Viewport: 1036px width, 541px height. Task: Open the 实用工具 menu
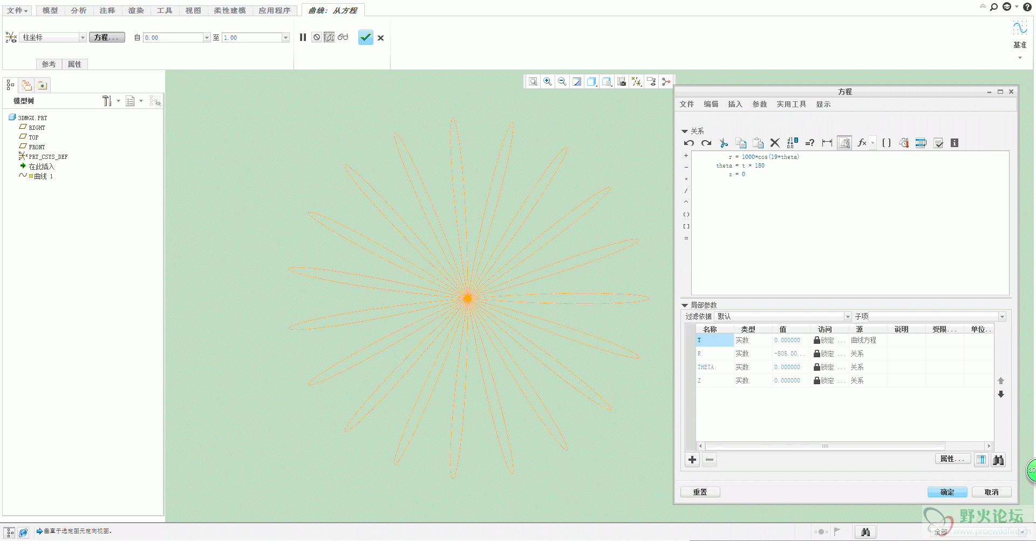(x=792, y=105)
